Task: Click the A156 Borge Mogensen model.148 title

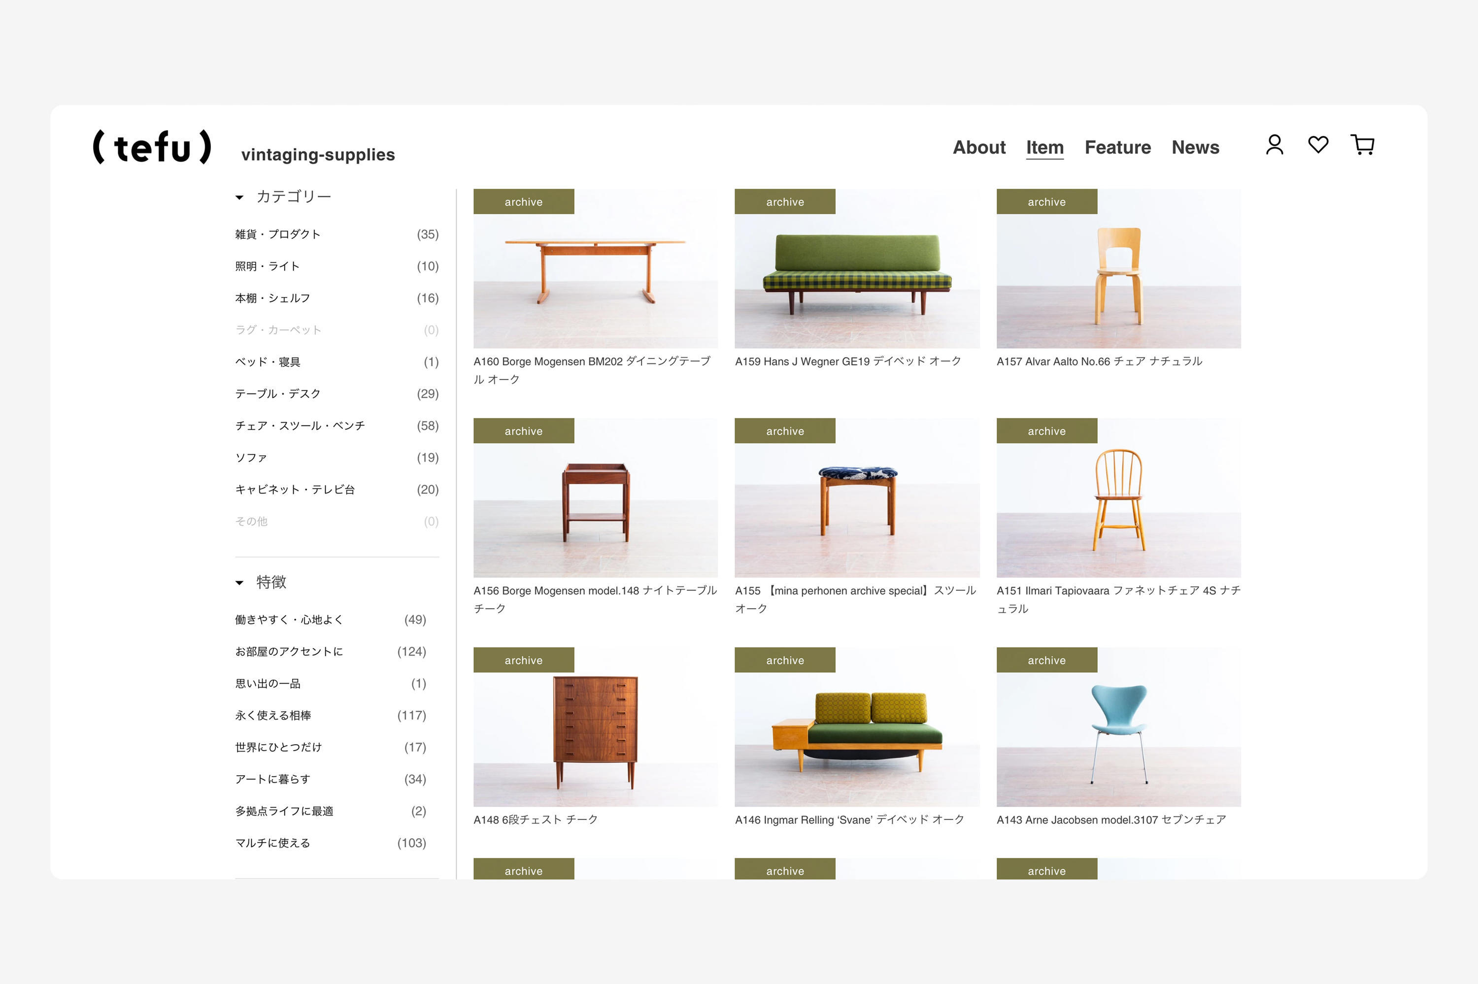Action: [595, 599]
